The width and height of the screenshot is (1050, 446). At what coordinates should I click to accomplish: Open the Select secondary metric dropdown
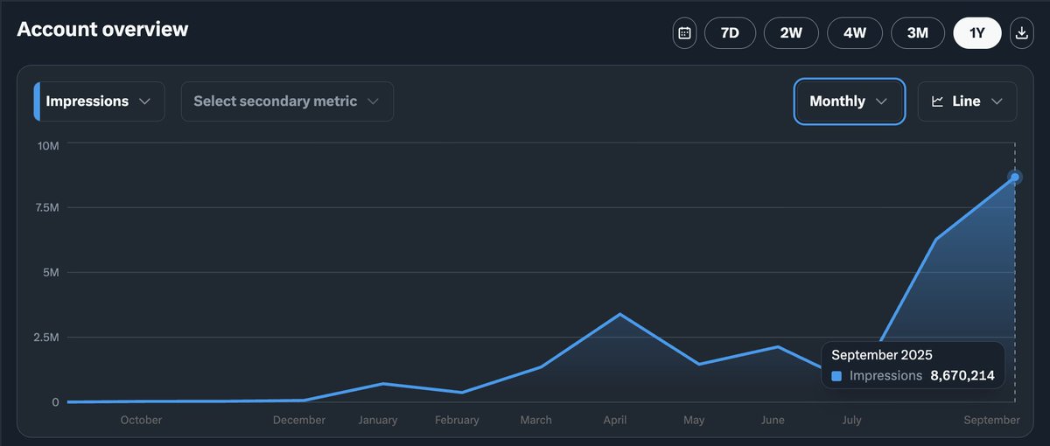(x=287, y=101)
